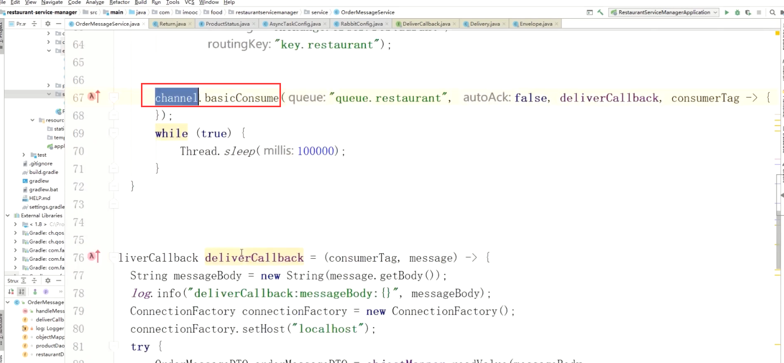This screenshot has height=363, width=784.
Task: Click lambda gutter icon on line 67
Action: 94,97
